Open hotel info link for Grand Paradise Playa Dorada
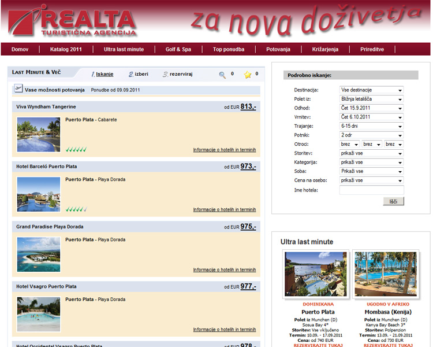Screen dimensions: 433x347 pyautogui.click(x=225, y=270)
